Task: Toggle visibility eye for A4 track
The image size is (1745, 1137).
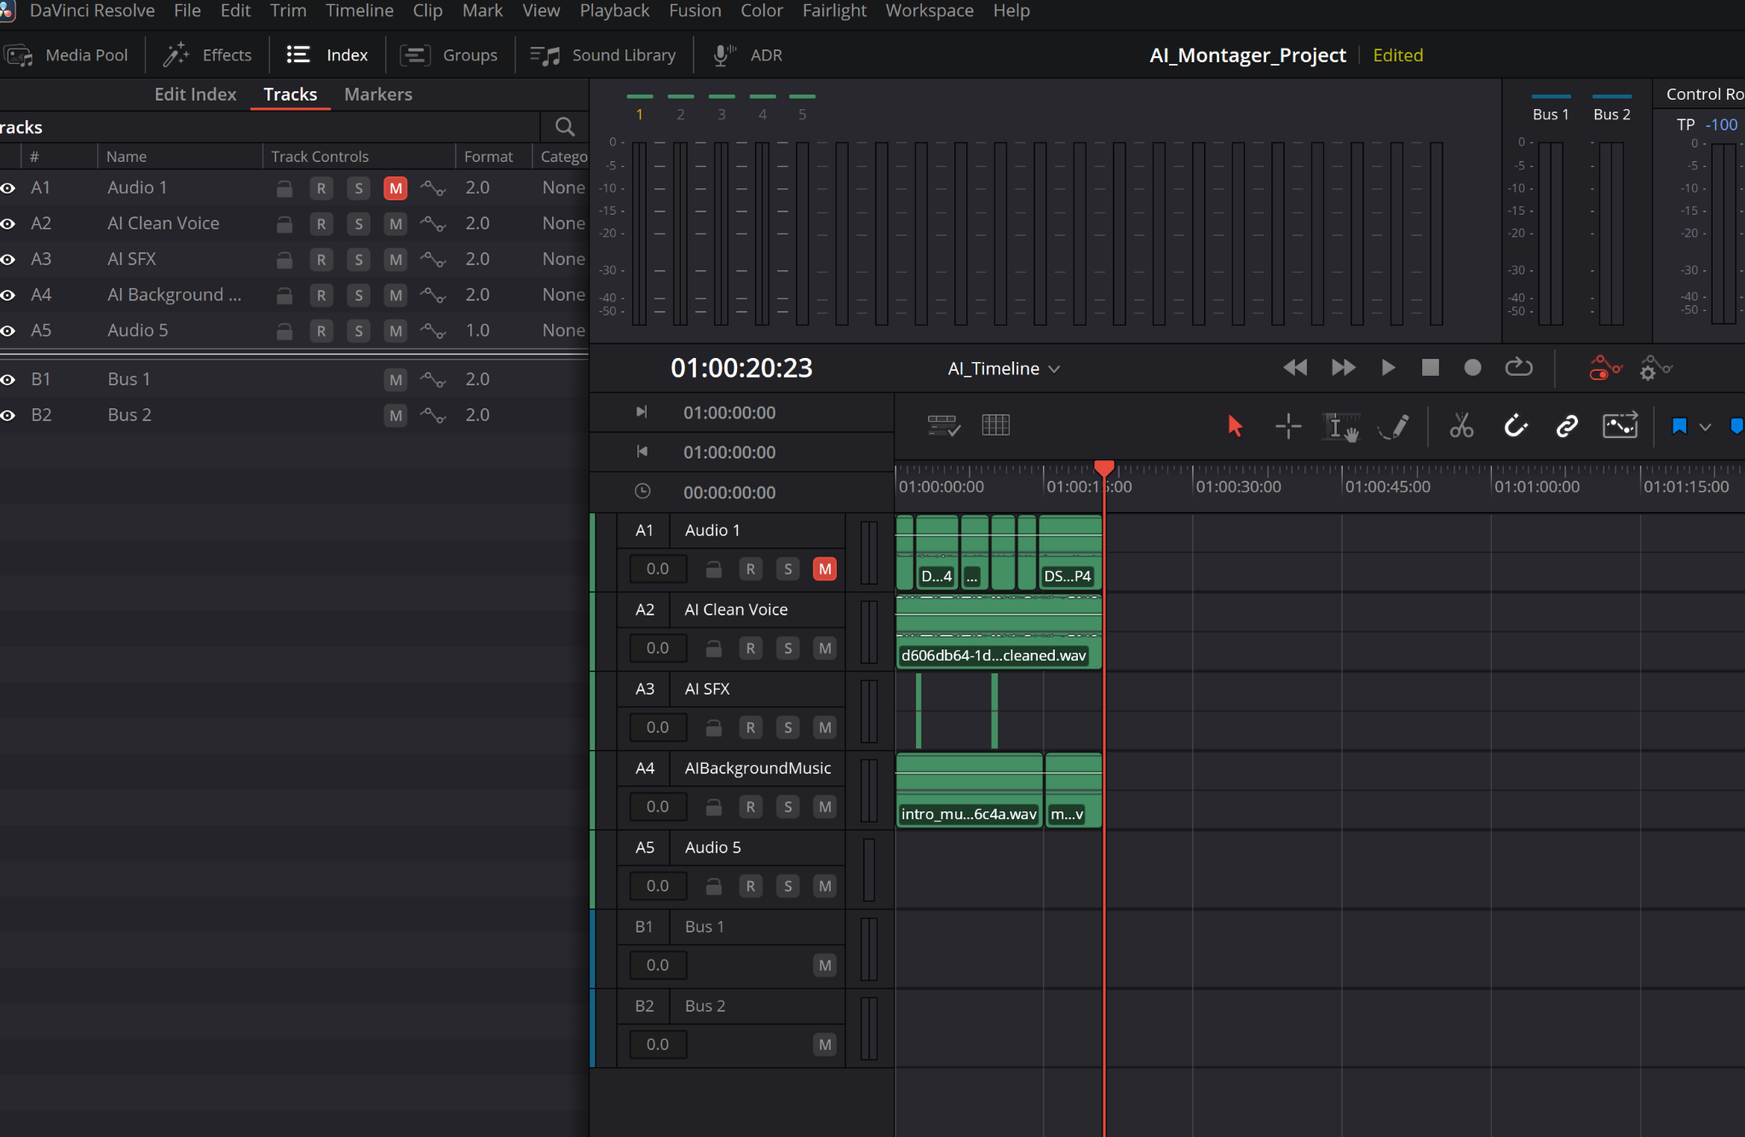Action: [9, 295]
